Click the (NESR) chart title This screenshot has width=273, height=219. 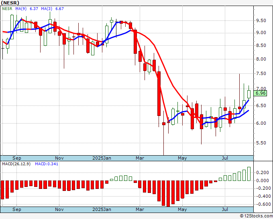click(10, 3)
